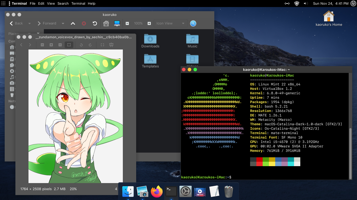Image resolution: width=357 pixels, height=200 pixels.
Task: Go up to parent folder
Action: point(73,23)
